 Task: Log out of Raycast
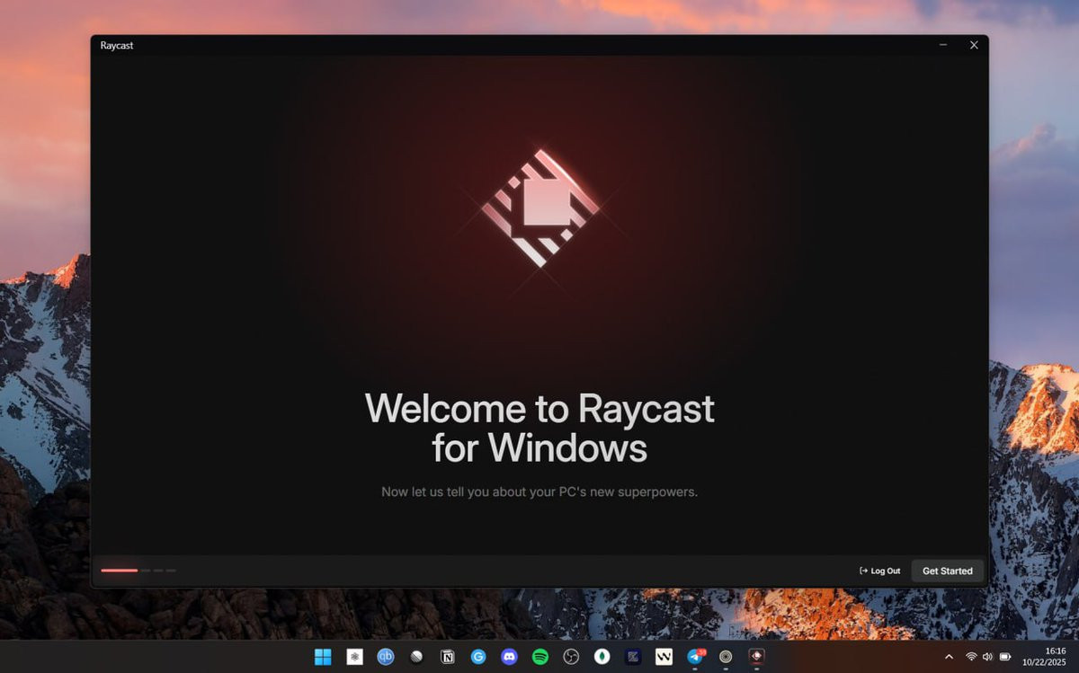tap(879, 571)
